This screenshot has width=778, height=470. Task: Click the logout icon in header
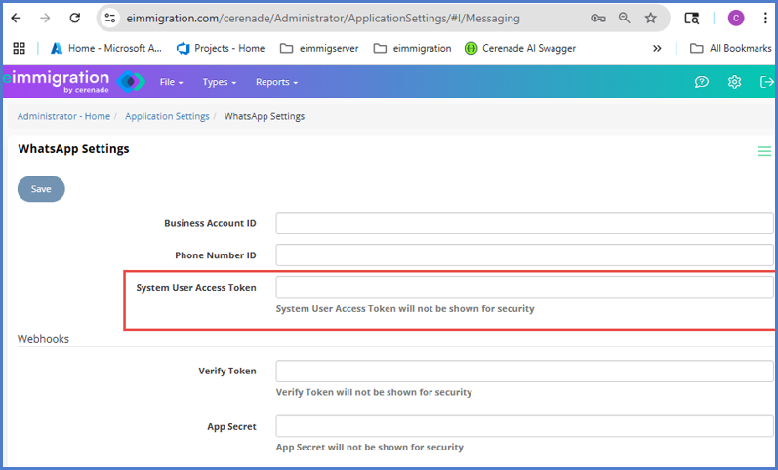coord(766,82)
